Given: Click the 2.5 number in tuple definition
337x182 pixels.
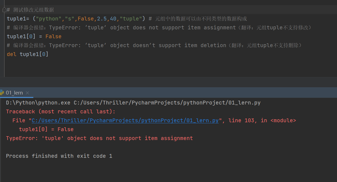Looking at the screenshot, I should (x=102, y=19).
